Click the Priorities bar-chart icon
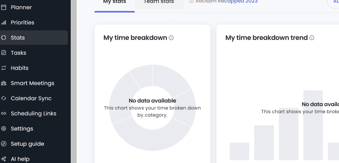 [x=4, y=22]
